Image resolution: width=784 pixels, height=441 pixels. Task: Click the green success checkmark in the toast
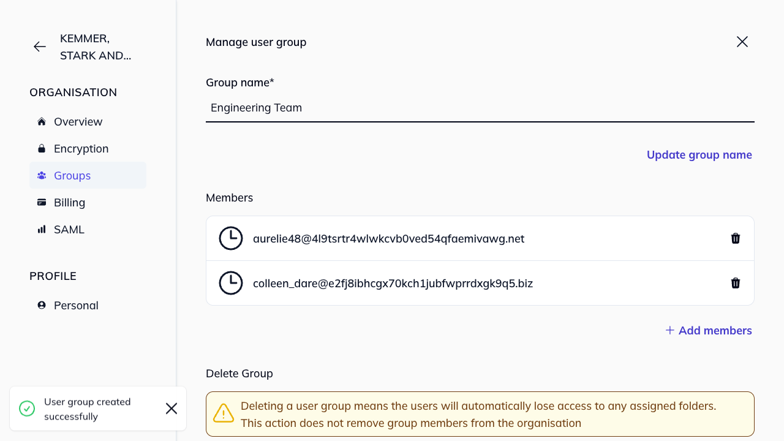coord(26,408)
